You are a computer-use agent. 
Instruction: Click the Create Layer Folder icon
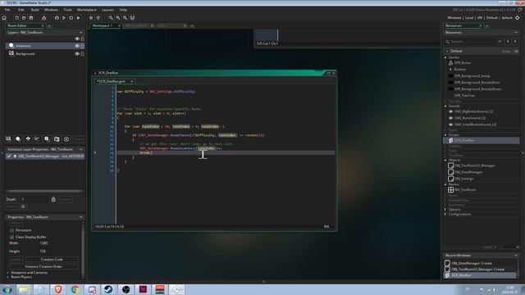57,139
